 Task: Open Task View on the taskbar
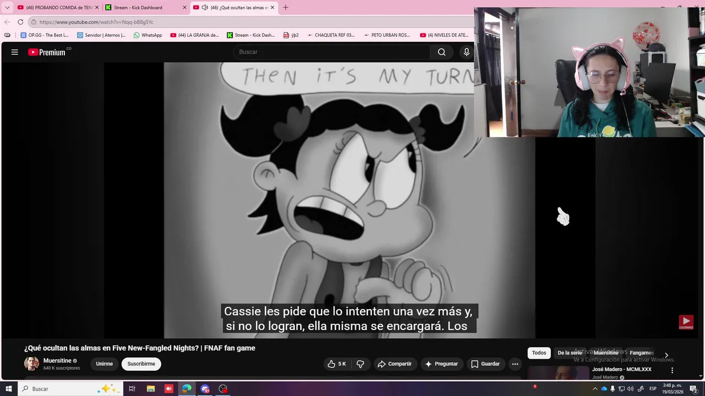click(132, 389)
